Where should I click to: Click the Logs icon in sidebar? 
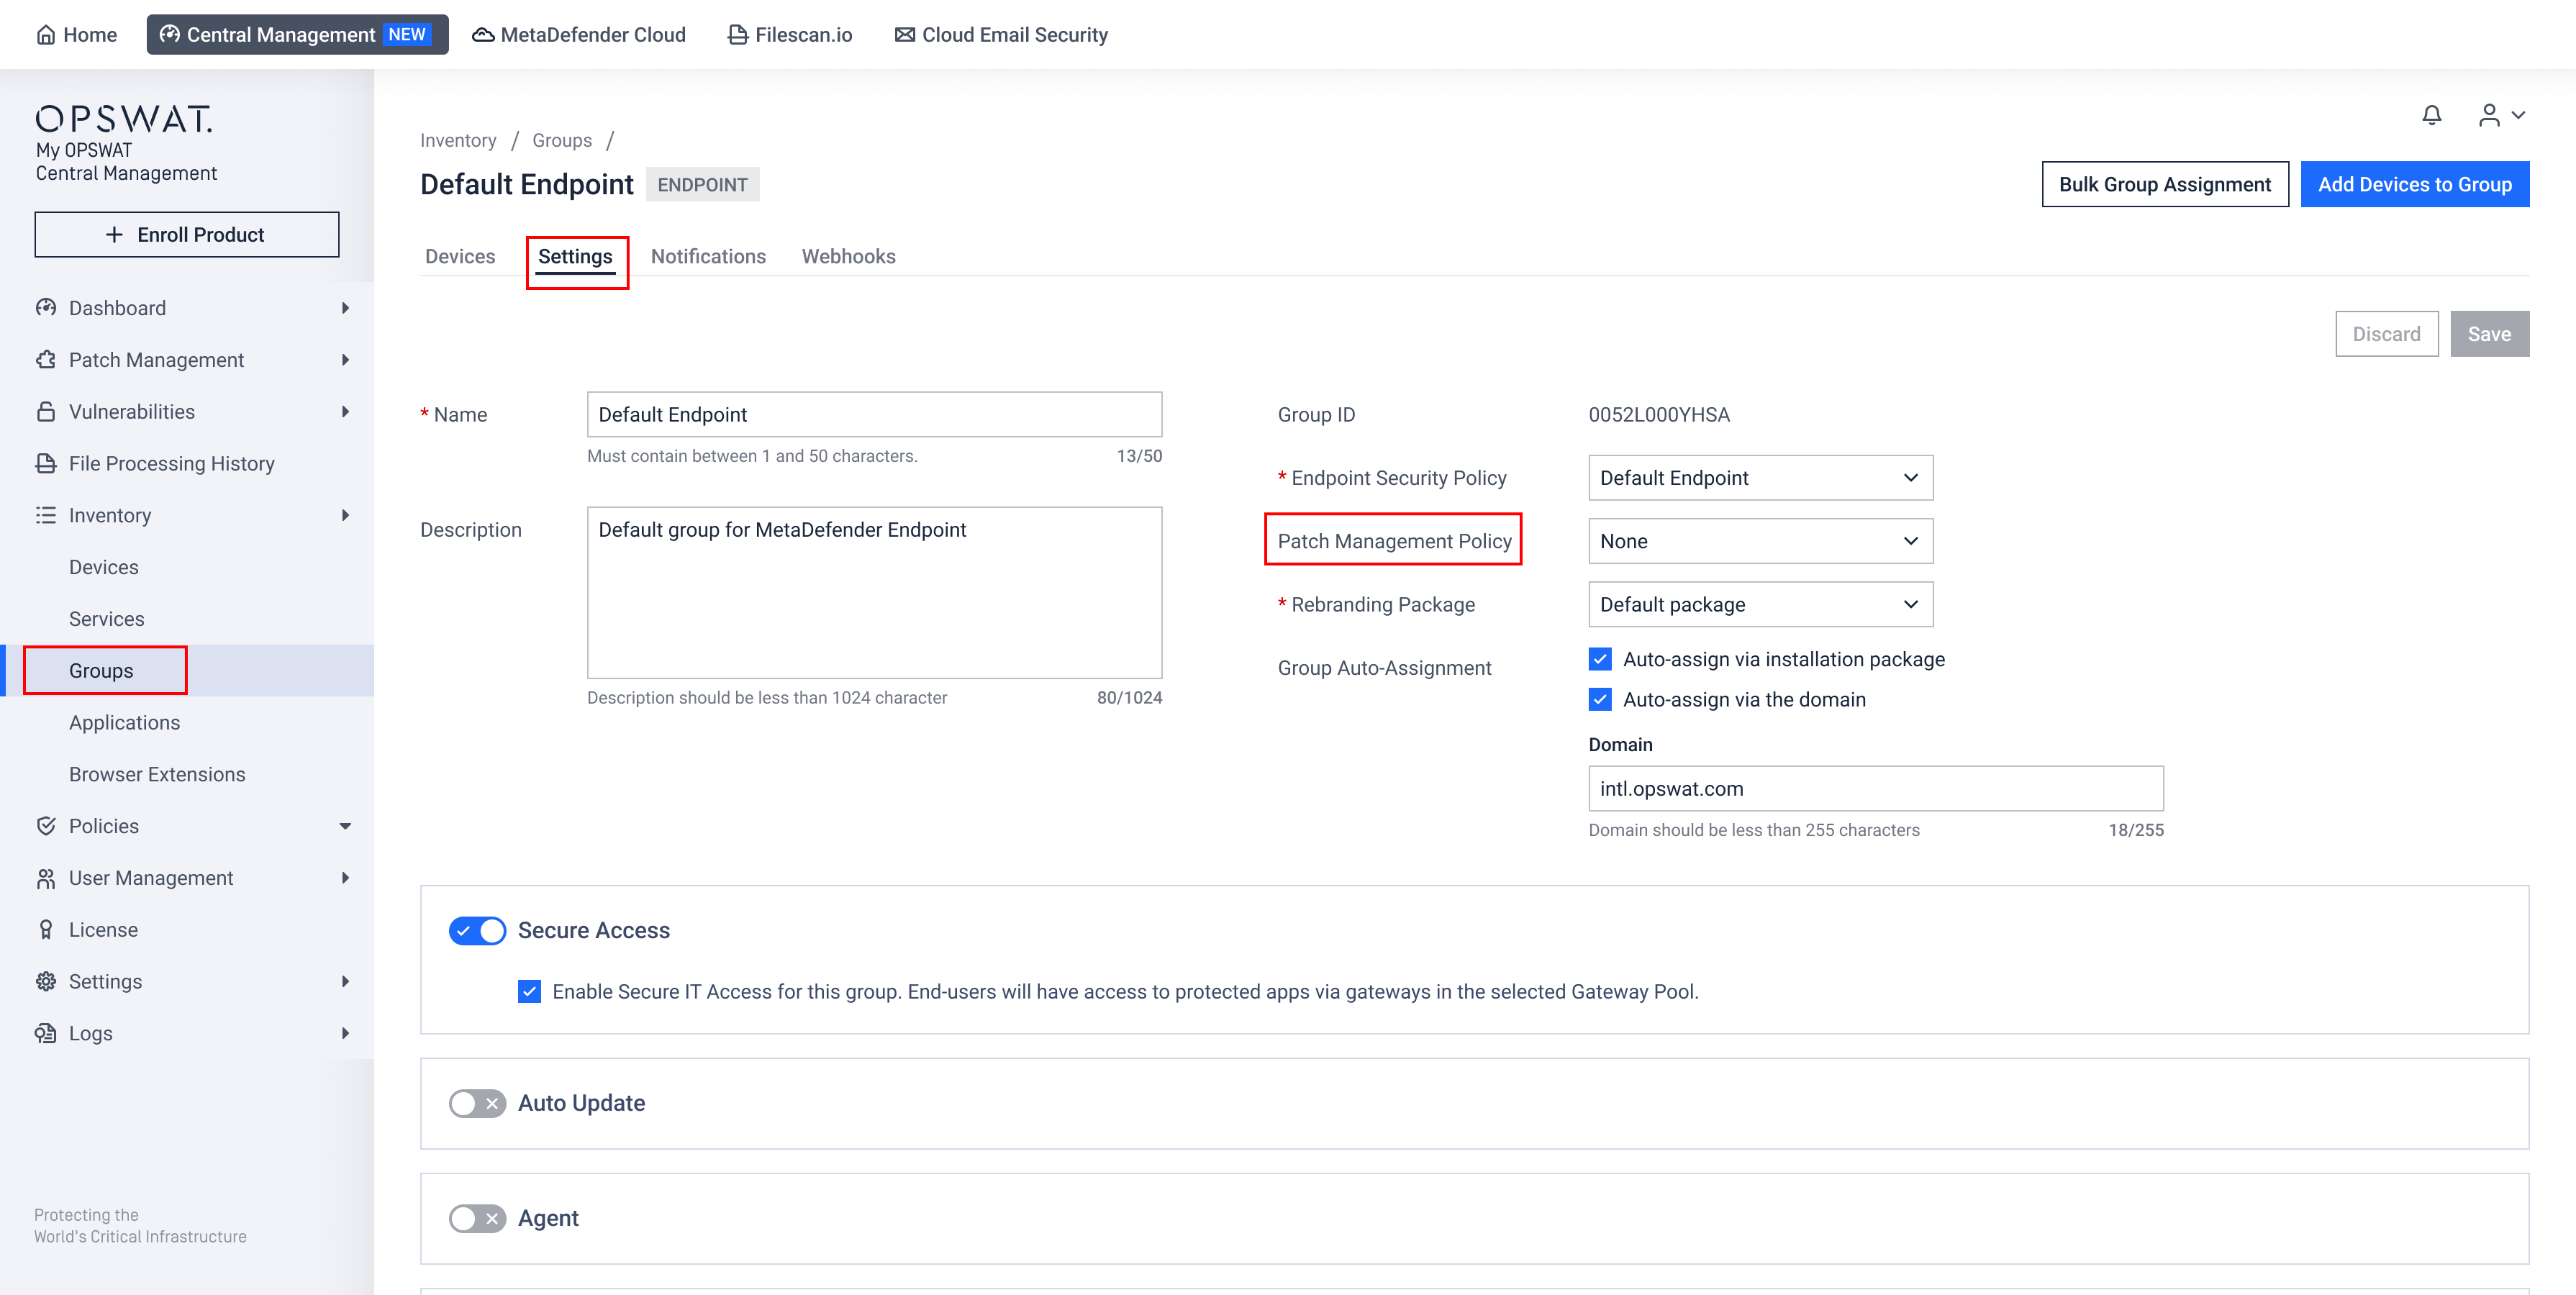click(x=46, y=1034)
